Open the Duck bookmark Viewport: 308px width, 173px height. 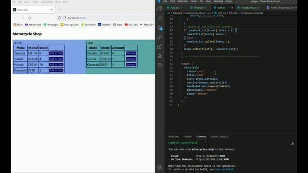point(18,25)
